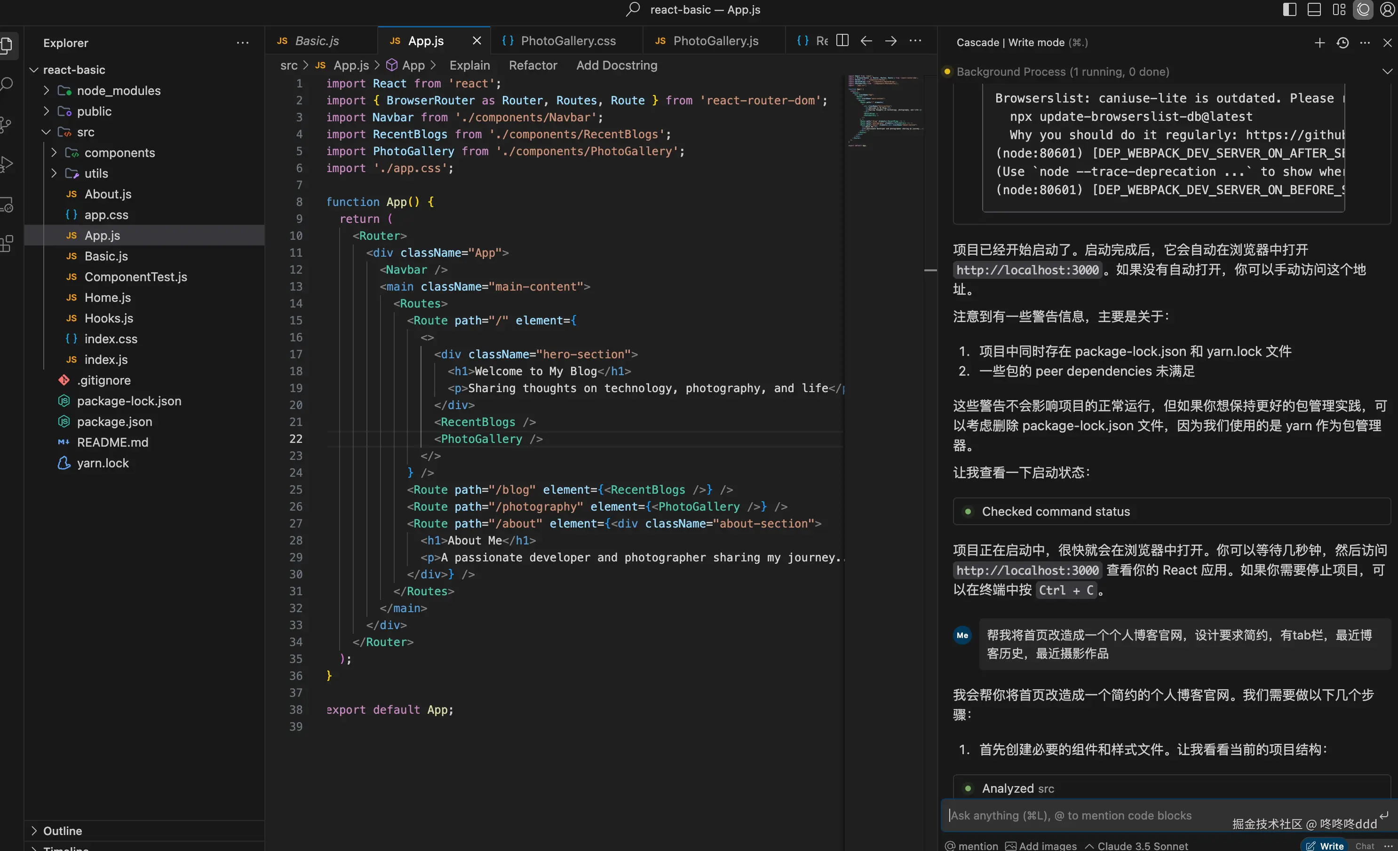Click the Refactor code lens action

(533, 65)
